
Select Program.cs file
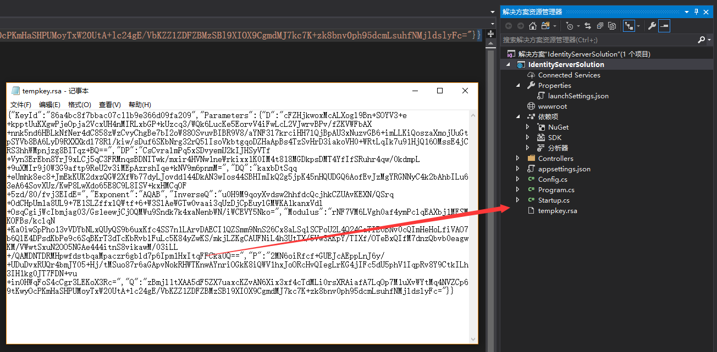pos(556,189)
